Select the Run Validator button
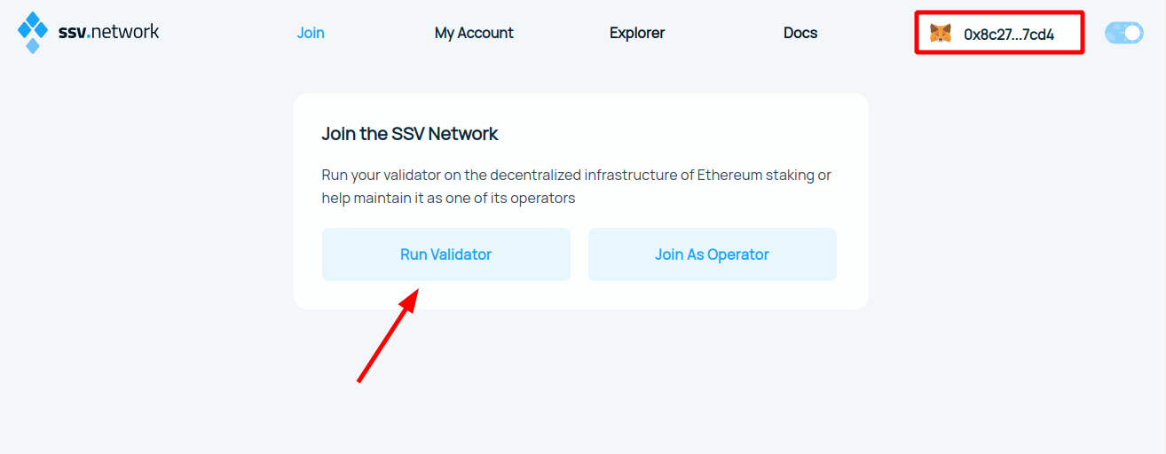 pos(446,254)
